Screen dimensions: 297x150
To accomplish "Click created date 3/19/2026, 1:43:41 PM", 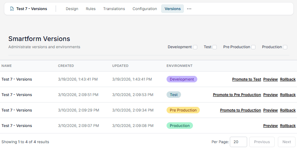I will [78, 79].
